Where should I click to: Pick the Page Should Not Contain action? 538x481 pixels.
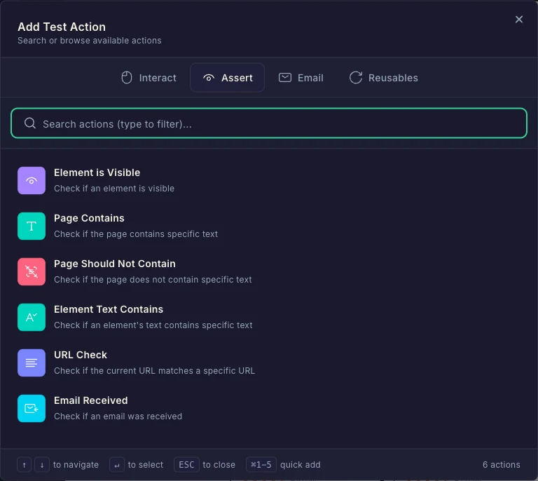(269, 271)
